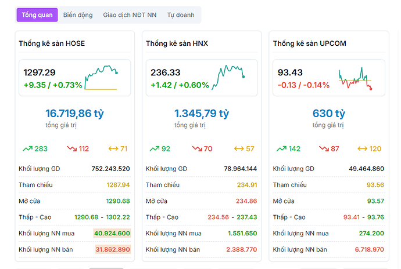Viewport: 401px width, 269px height.
Task: Go to the Tự doanh tab
Action: pyautogui.click(x=180, y=15)
